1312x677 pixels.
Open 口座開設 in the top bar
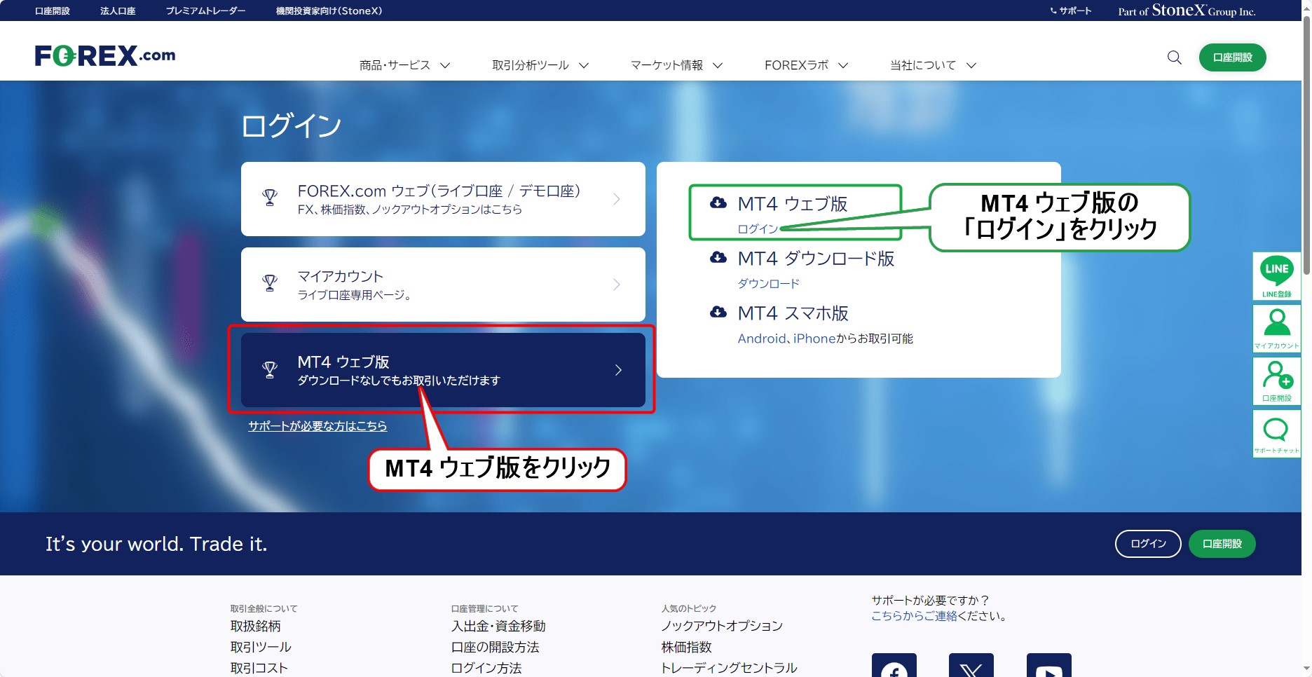(53, 11)
